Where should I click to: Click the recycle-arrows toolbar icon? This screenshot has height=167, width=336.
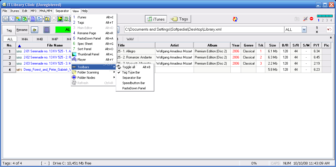click(x=6, y=19)
